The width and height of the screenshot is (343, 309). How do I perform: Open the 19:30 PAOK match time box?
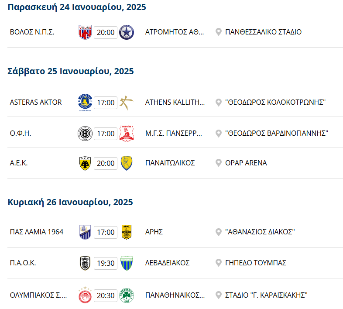(106, 263)
